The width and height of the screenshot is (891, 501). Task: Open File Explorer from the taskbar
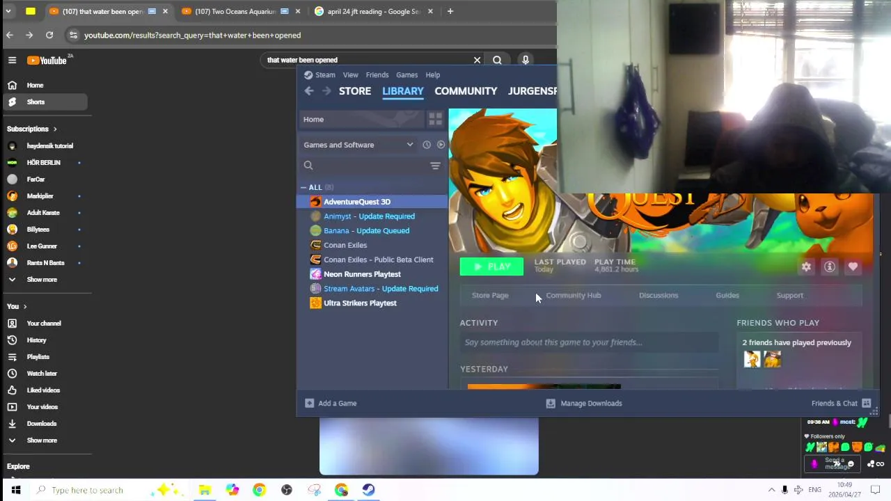(205, 490)
